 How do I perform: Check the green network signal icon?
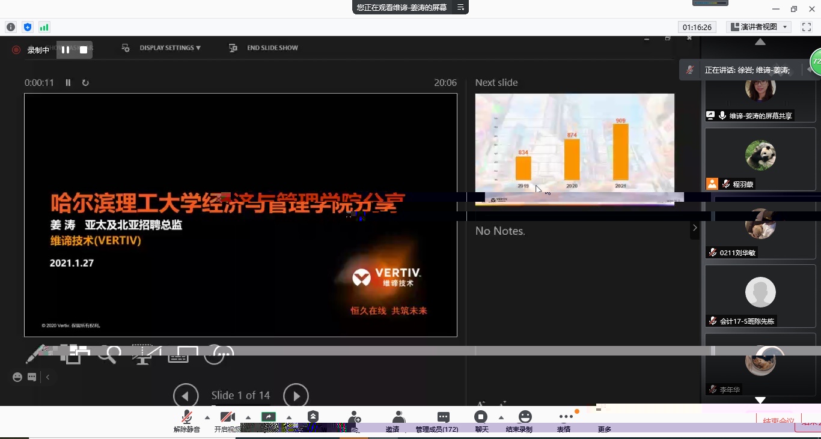pos(44,27)
